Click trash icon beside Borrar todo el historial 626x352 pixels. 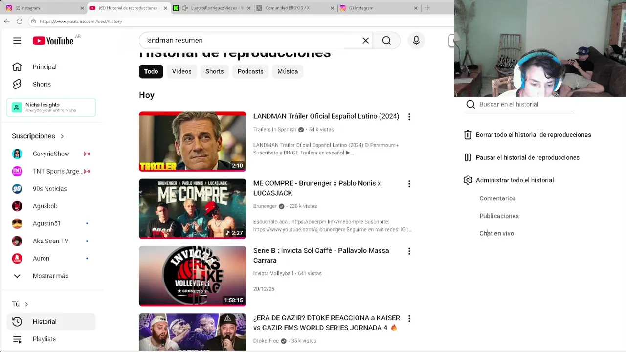click(468, 135)
